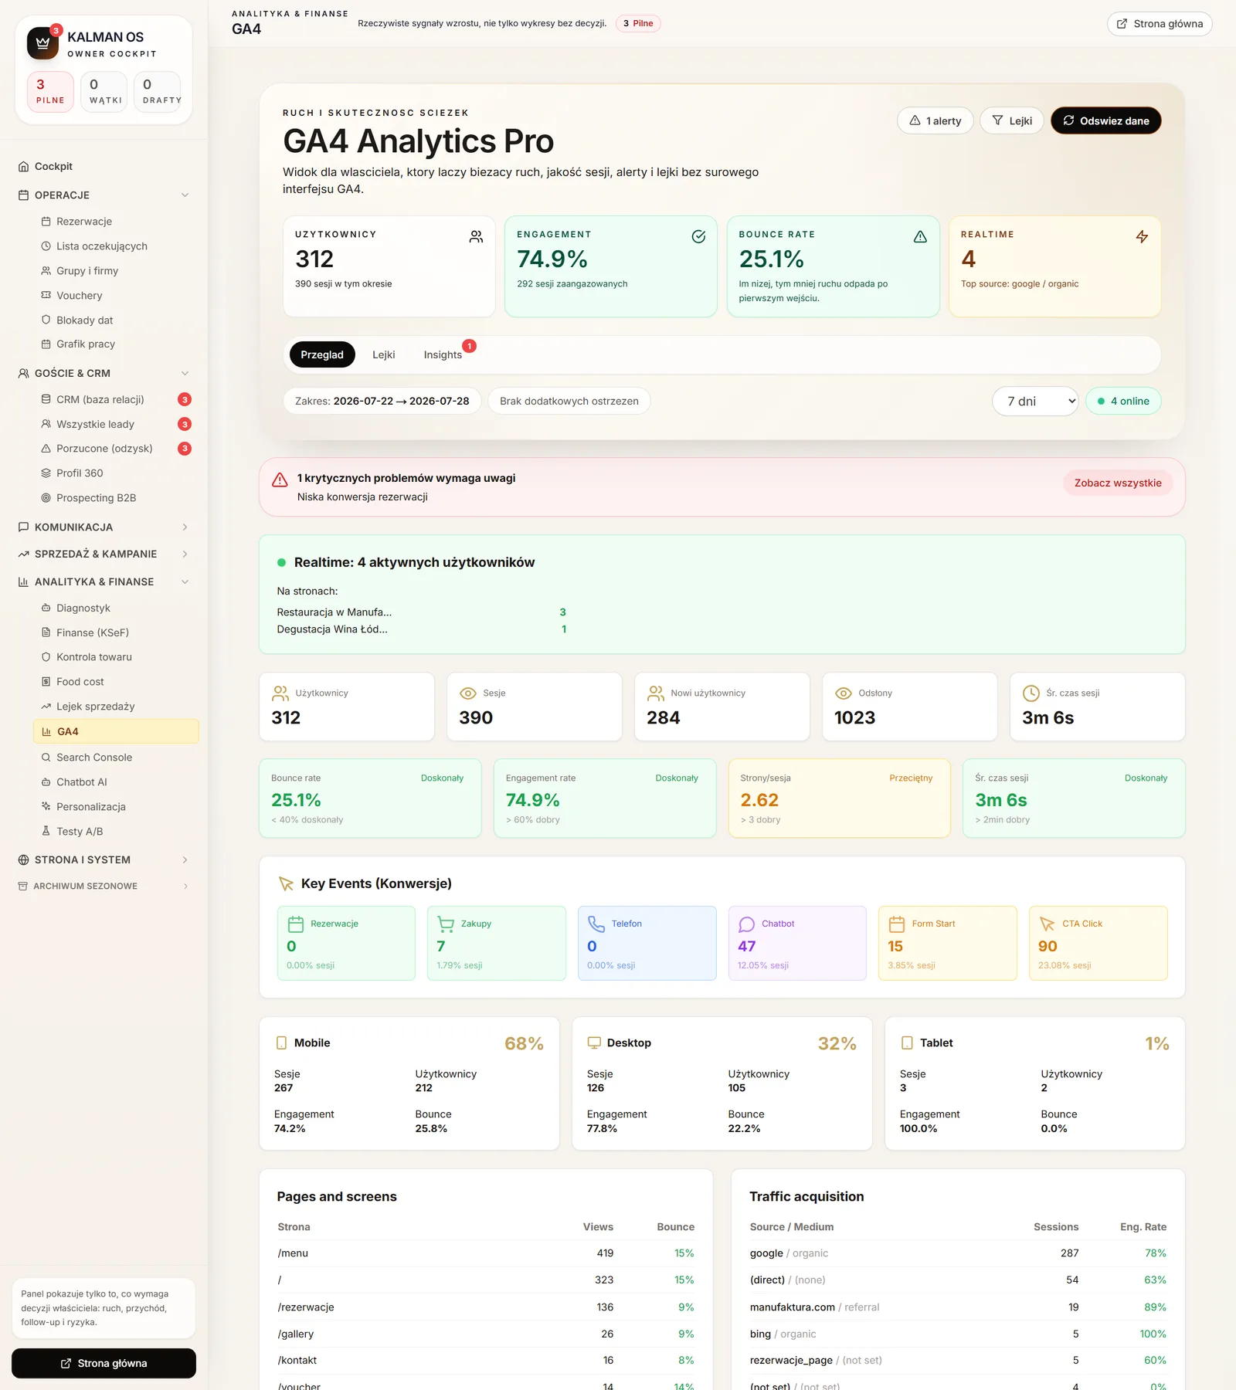The image size is (1236, 1390).
Task: Click Zobacz wszystkie in critical banner
Action: pos(1118,483)
